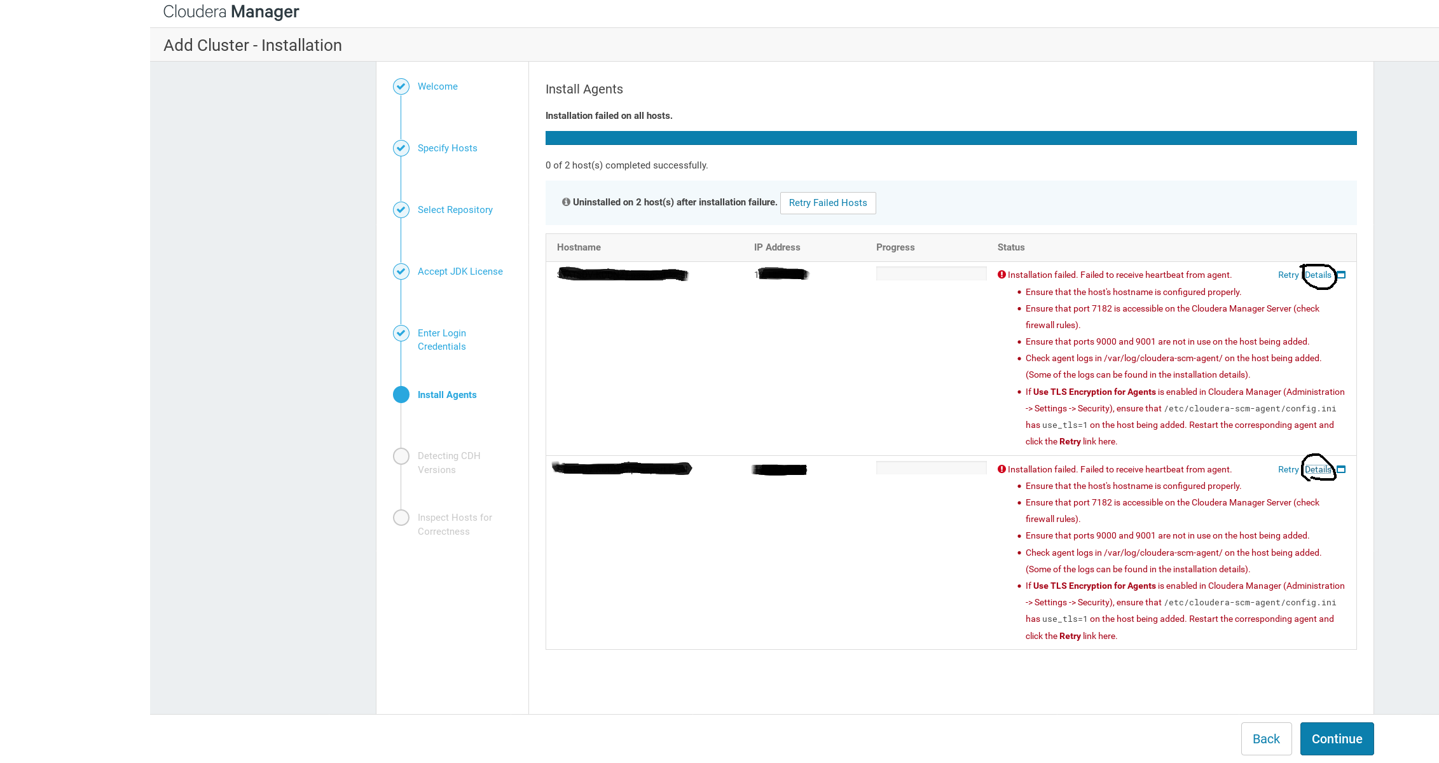Image resolution: width=1439 pixels, height=763 pixels.
Task: Click the active Install Agents step circle
Action: pos(401,395)
